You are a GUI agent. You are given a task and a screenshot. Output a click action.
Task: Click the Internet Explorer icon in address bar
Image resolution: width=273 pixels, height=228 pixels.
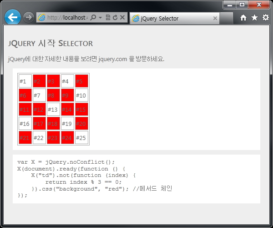pos(41,17)
